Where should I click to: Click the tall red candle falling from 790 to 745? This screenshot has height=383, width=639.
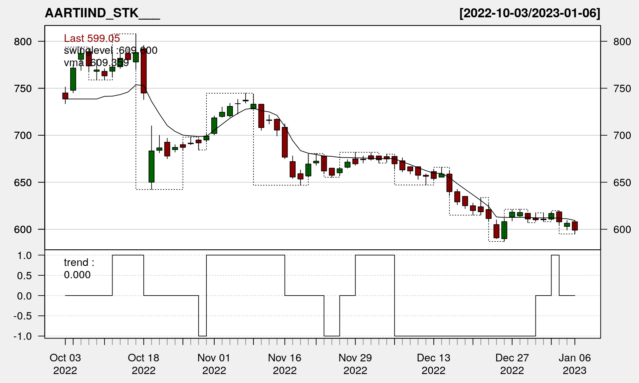(144, 71)
